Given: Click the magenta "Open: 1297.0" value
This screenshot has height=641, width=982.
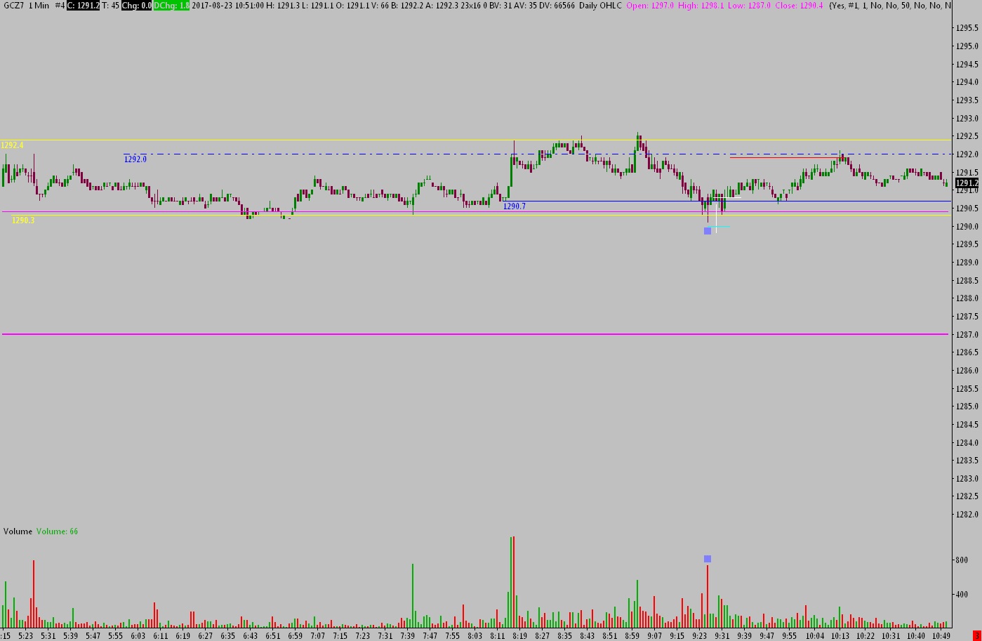Looking at the screenshot, I should coord(650,6).
